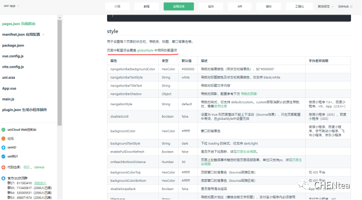The width and height of the screenshot is (362, 200).
Task: Open uni.scss in sidebar
Action: [8, 78]
